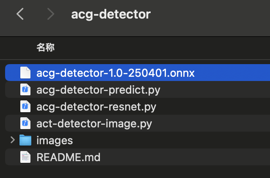Screen dimensions: 270x178
Task: Click blank highlighted area right of the .onnx filename
Action: [232, 73]
